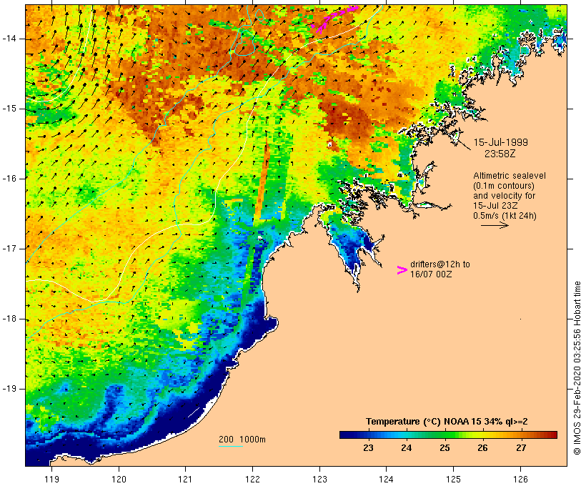The height and width of the screenshot is (486, 586).
Task: Click the '0.5m/s (1kt 24h)' velocity label
Action: pyautogui.click(x=505, y=216)
